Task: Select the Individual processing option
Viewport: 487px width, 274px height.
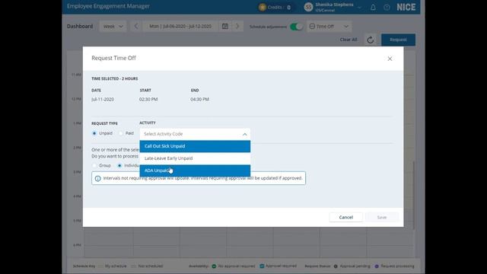Action: [119, 166]
